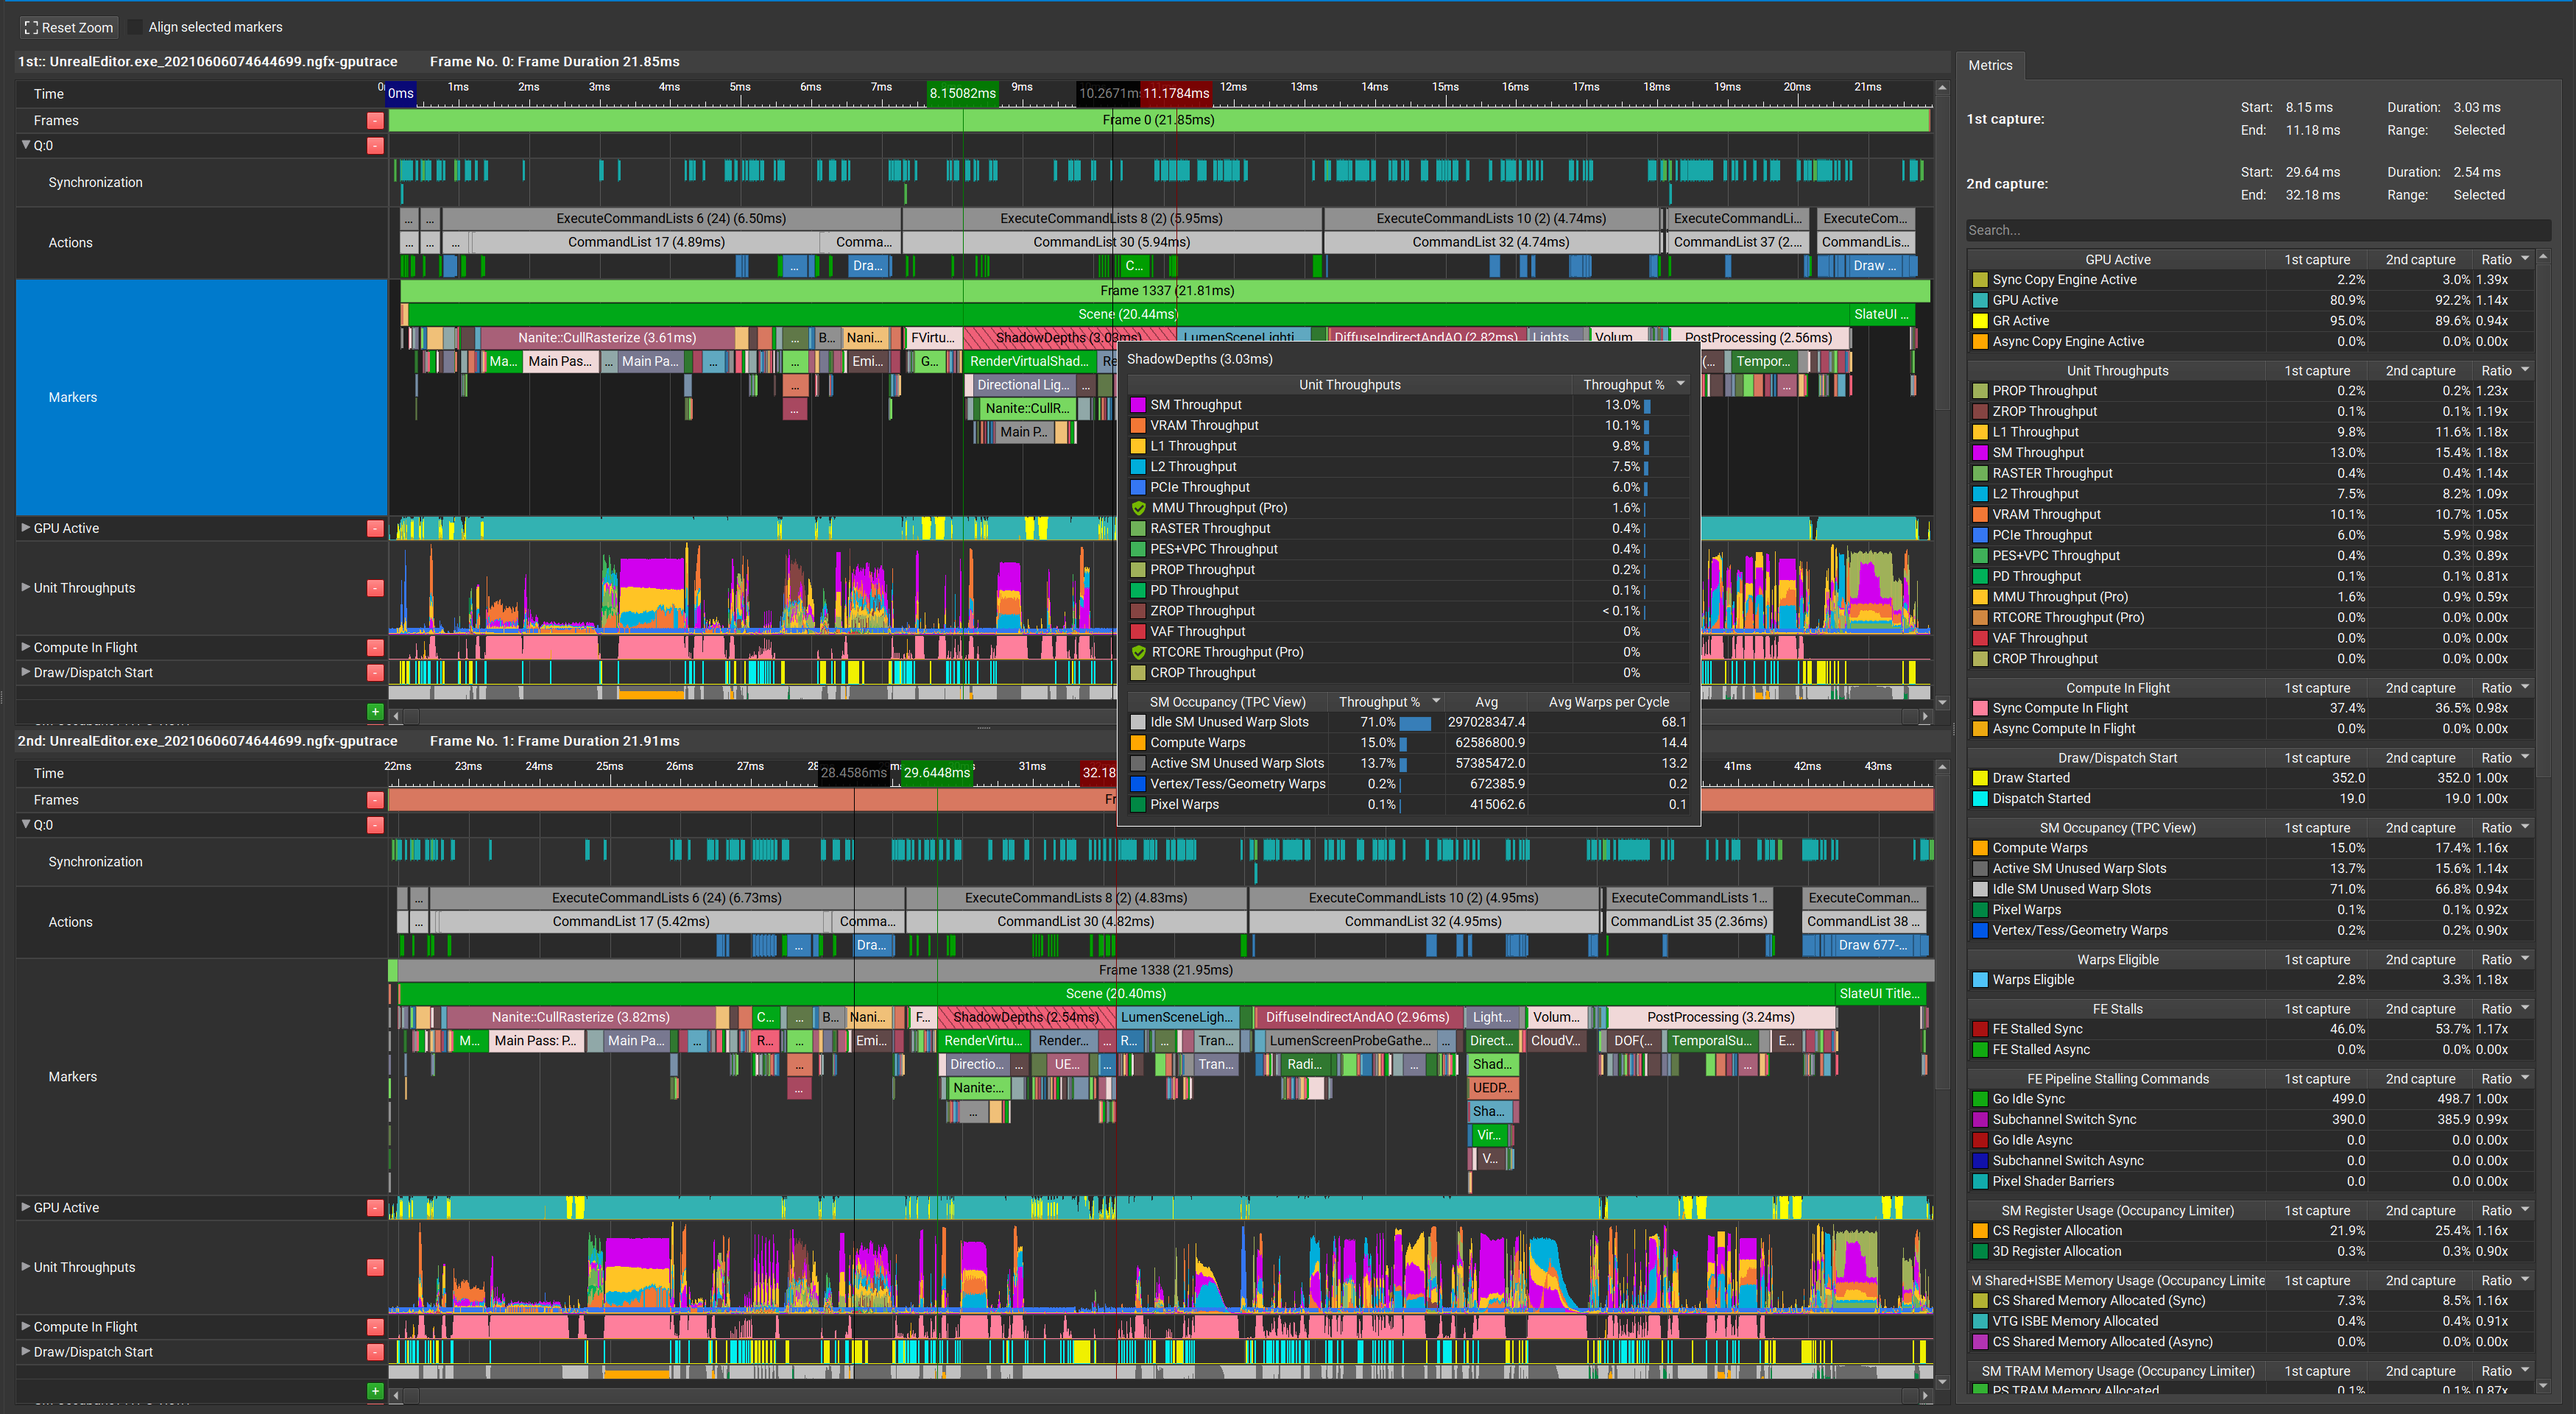
Task: Switch to the Metrics tab
Action: (x=1990, y=65)
